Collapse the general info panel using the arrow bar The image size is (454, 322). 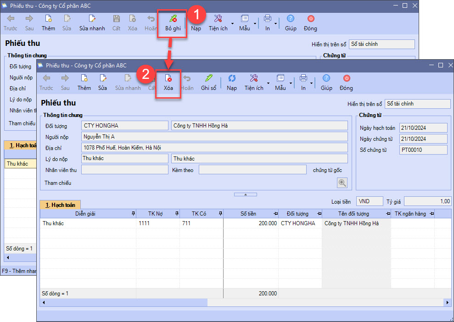(245, 194)
